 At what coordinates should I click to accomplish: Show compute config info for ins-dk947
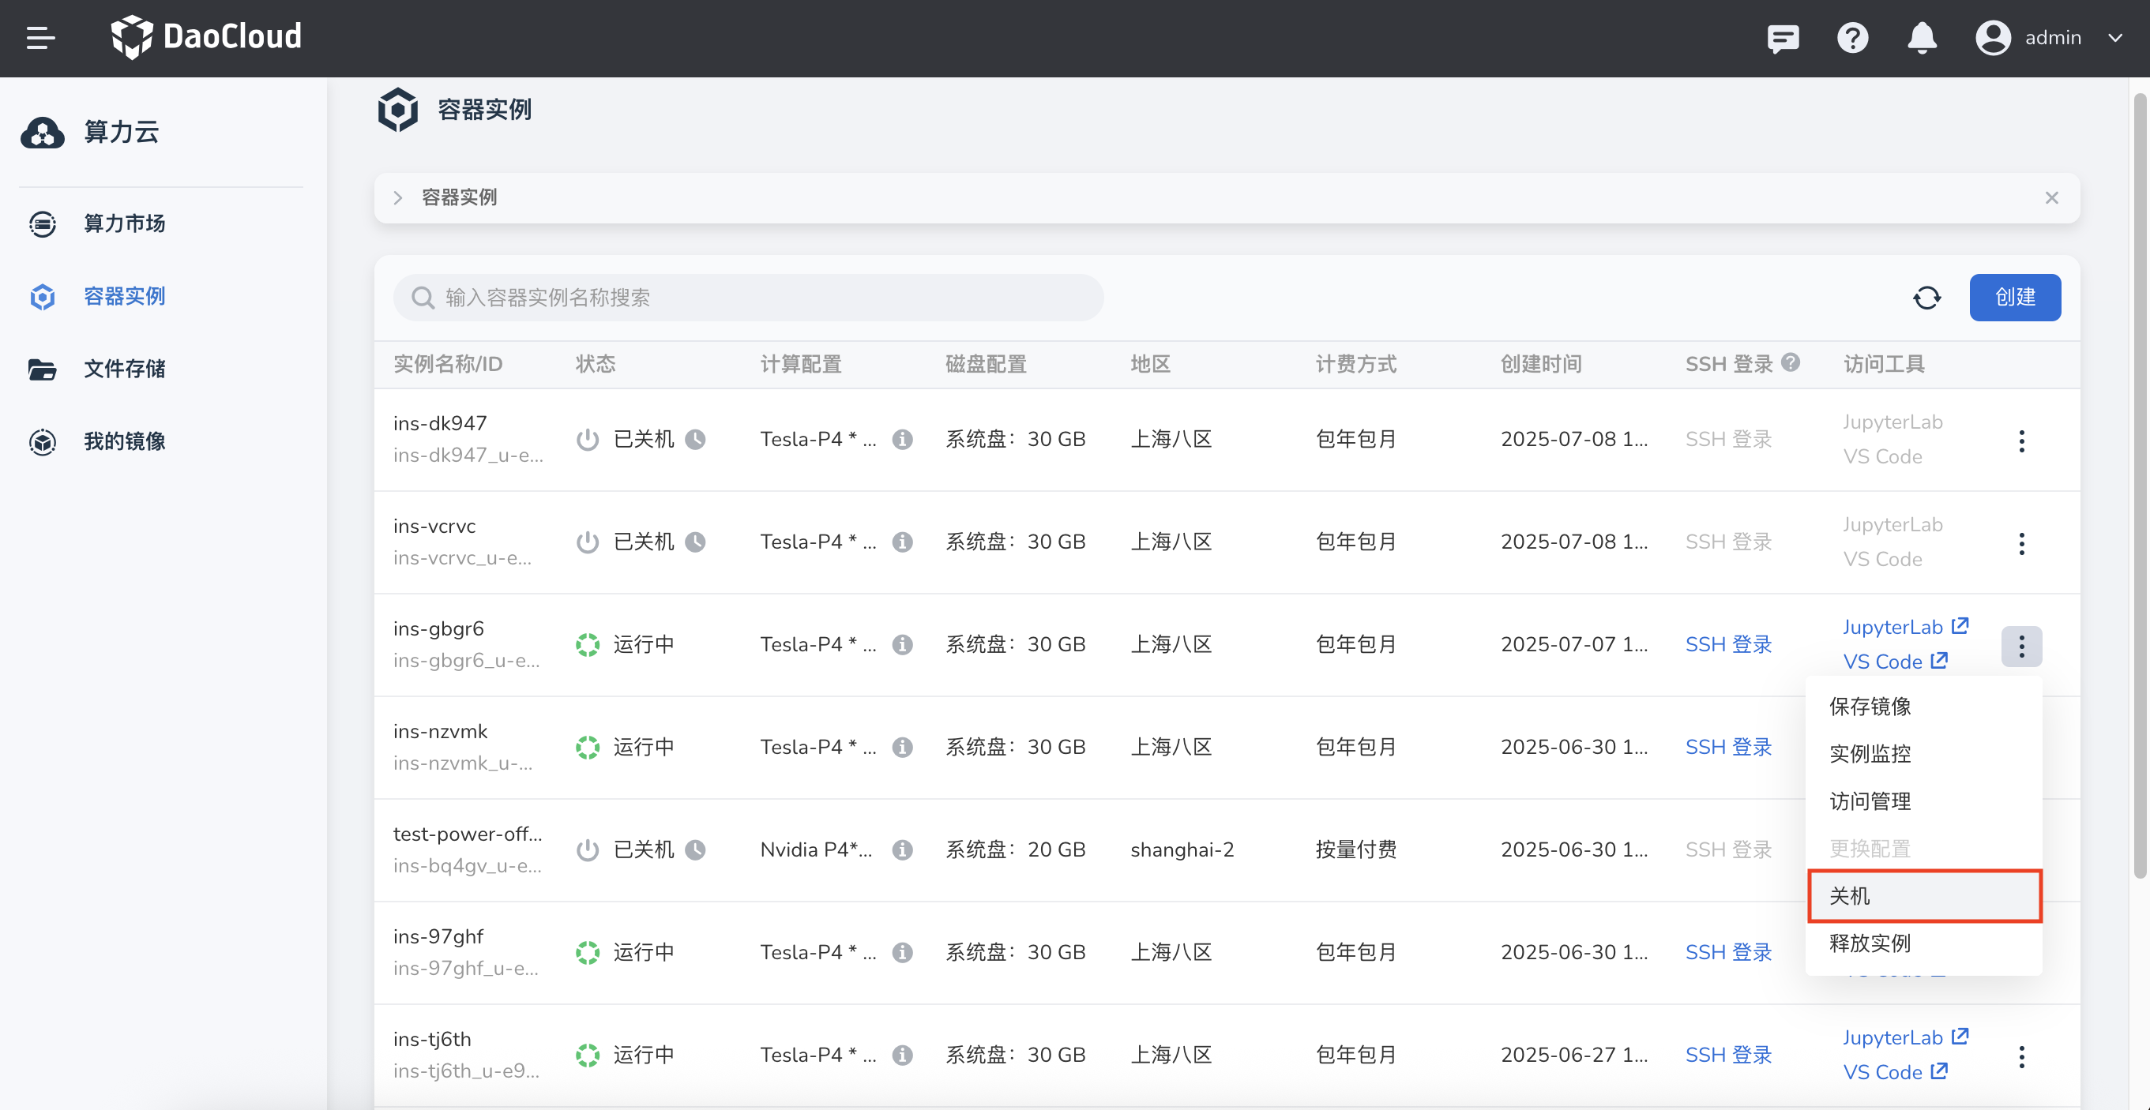tap(902, 440)
